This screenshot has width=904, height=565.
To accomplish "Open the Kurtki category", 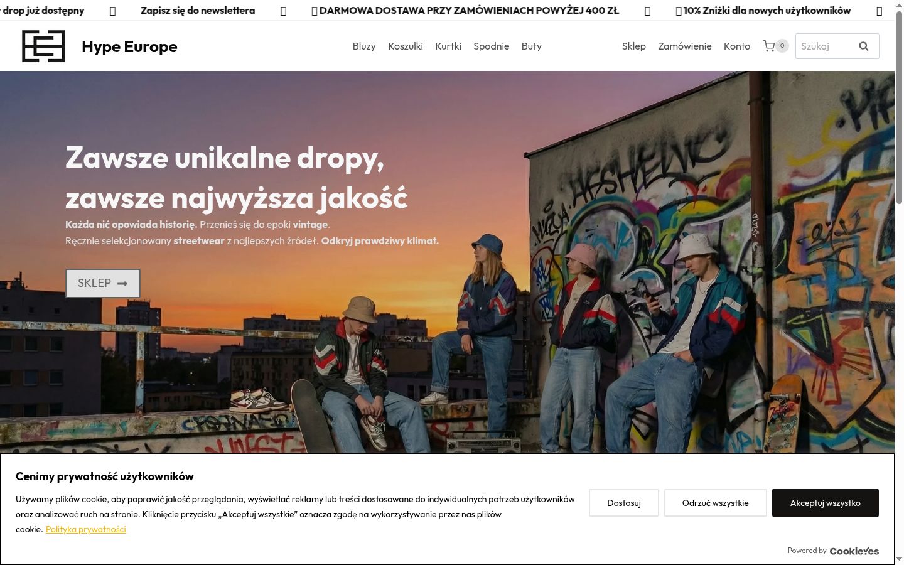I will tap(448, 46).
